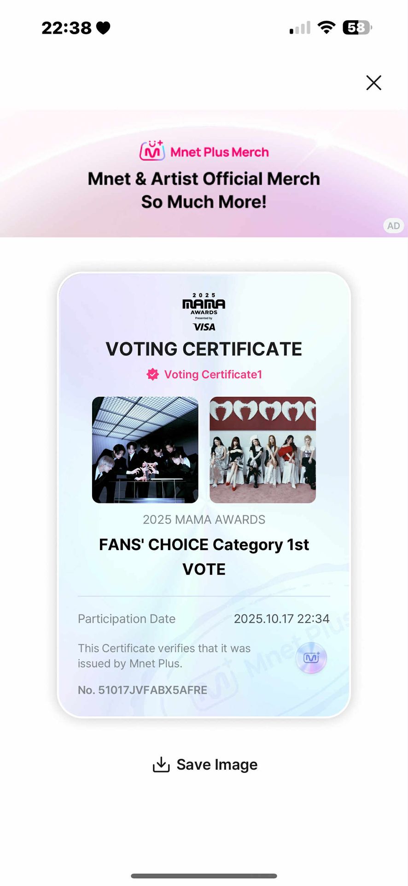
Task: Tap the FANS' CHOICE Category 1st VOTE title
Action: 204,557
